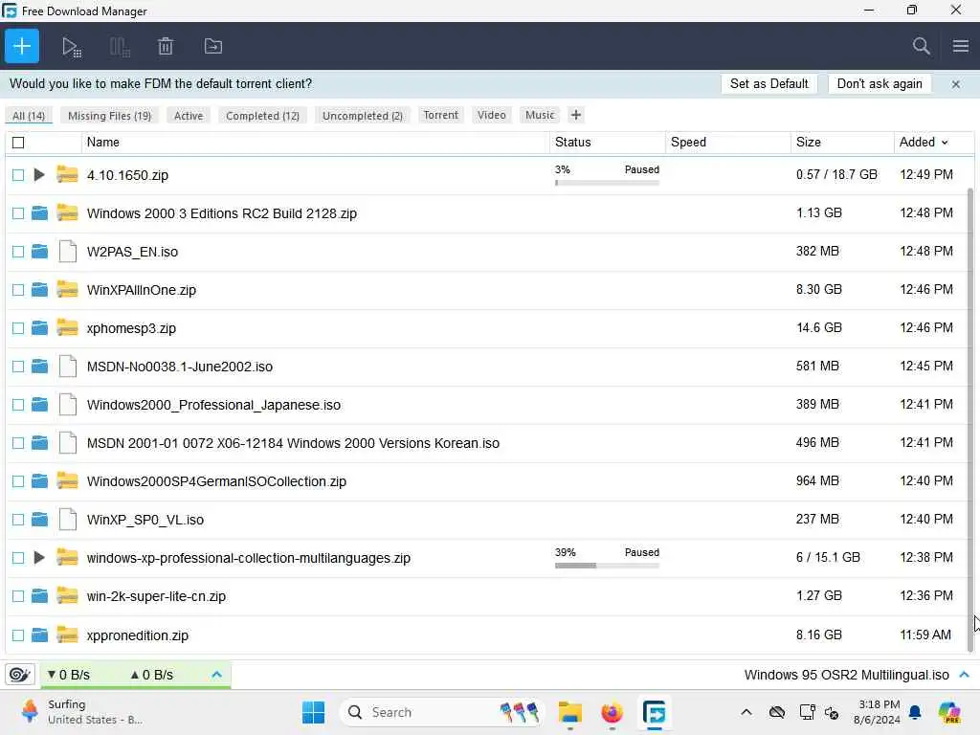The width and height of the screenshot is (980, 735).
Task: Open folder for Windows2000SP4GermanISOCollection.zip
Action: [x=39, y=481]
